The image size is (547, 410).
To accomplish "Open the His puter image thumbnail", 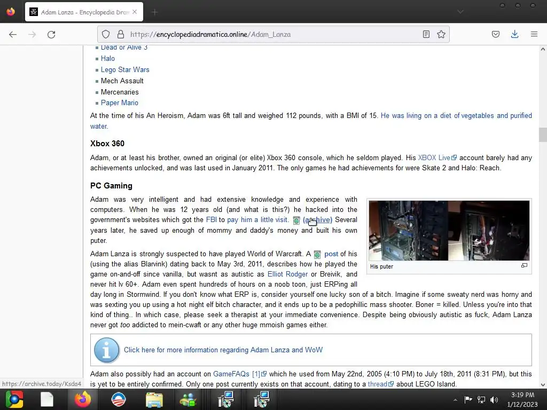I will click(449, 231).
